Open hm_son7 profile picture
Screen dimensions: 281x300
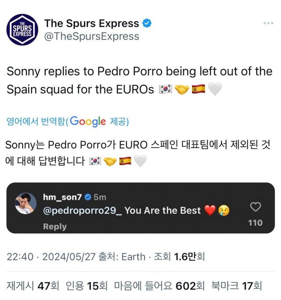[x=26, y=204]
